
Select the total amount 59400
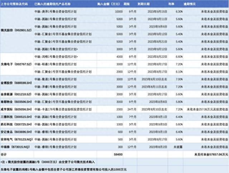point(118,154)
